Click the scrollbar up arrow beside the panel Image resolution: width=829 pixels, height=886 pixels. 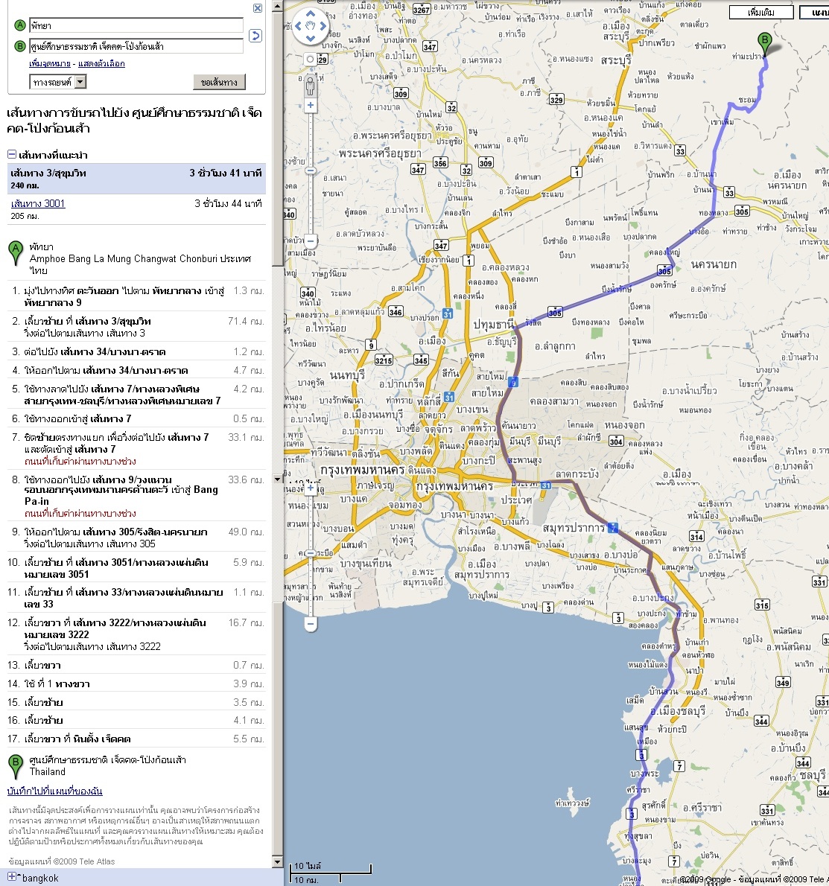pos(278,7)
